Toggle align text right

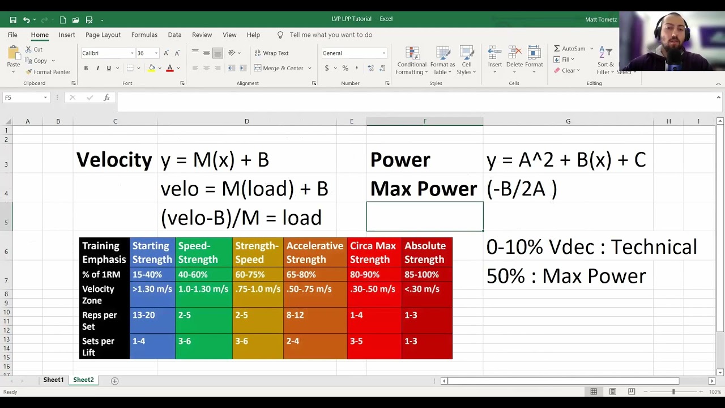point(217,68)
